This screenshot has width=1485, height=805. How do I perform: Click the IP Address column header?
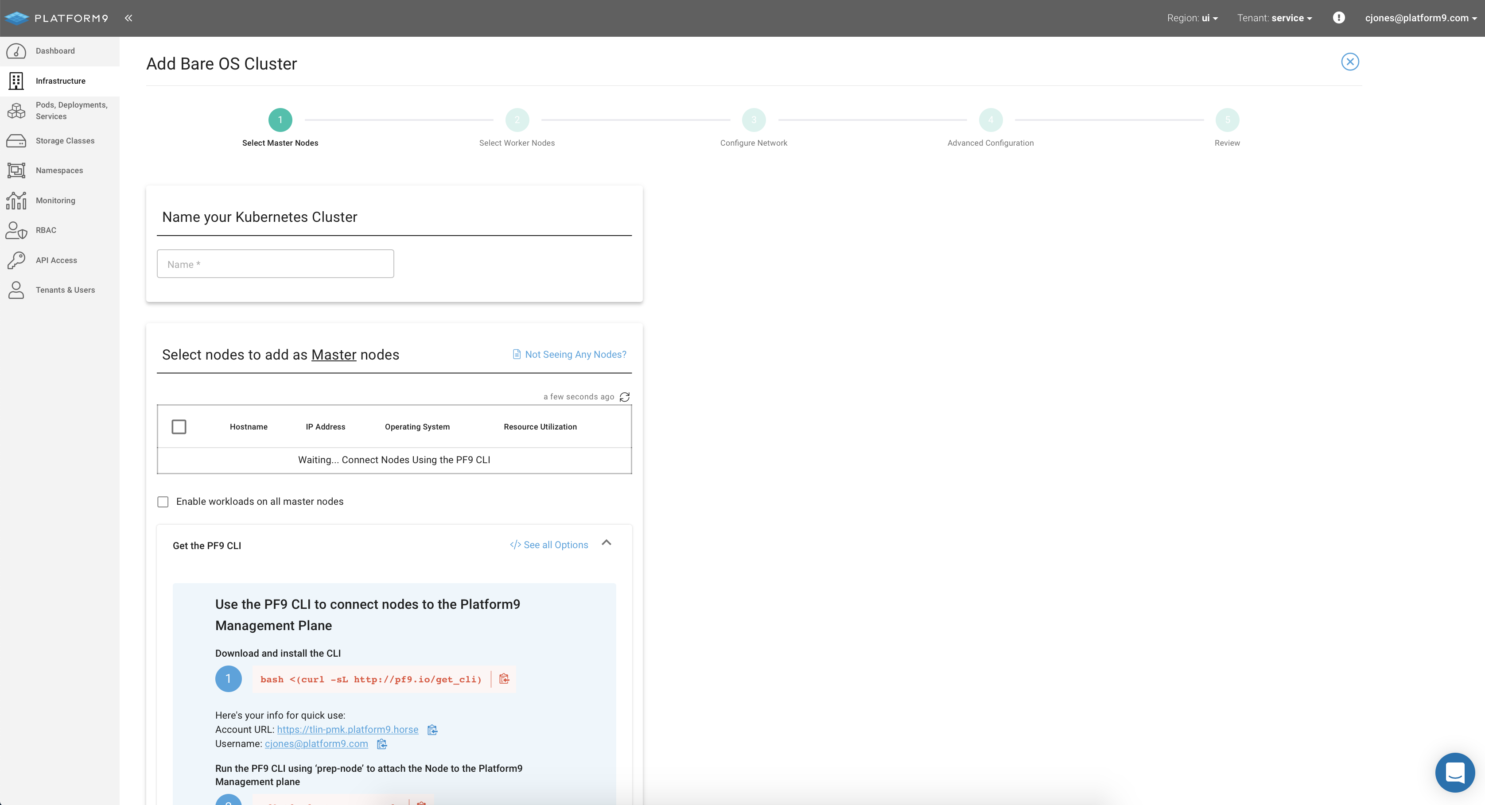point(326,427)
